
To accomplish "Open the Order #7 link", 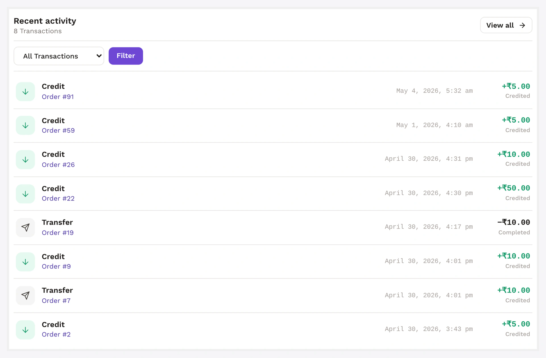I will (56, 301).
